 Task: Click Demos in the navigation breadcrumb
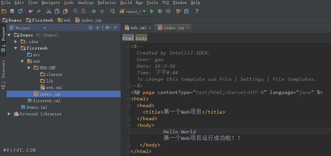12,20
